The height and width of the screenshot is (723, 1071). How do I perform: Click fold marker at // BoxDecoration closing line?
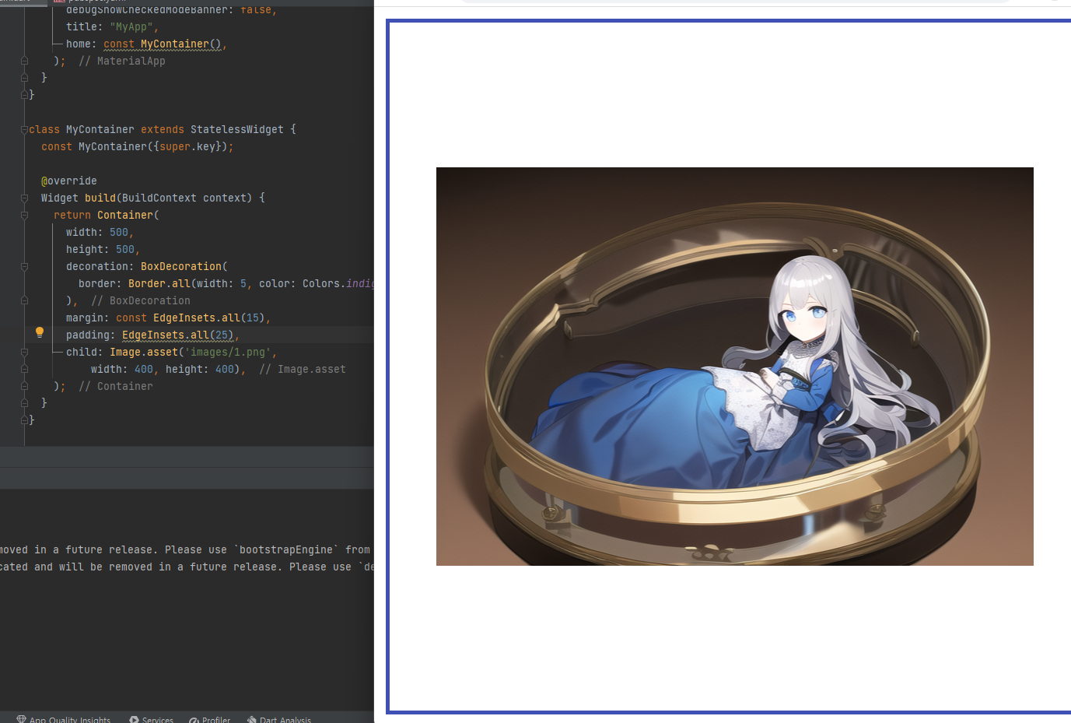24,300
